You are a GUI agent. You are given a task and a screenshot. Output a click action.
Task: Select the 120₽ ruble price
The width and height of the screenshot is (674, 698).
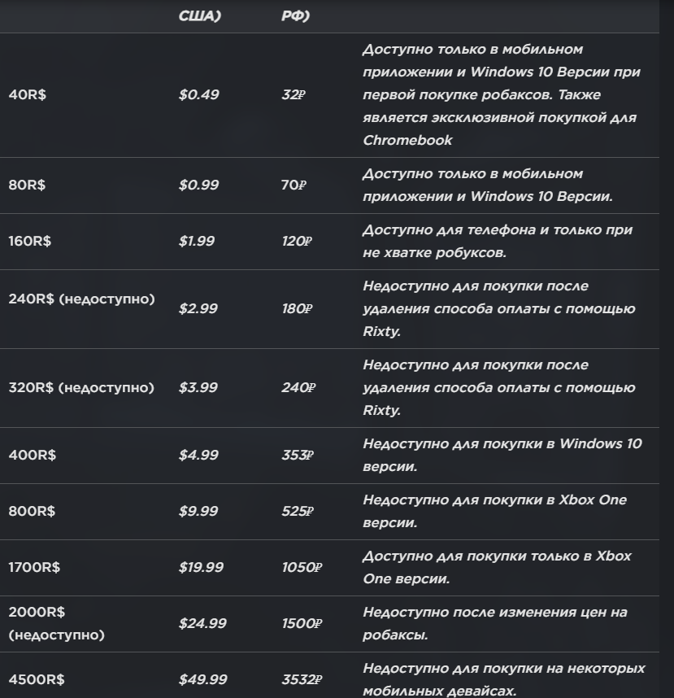pos(297,242)
